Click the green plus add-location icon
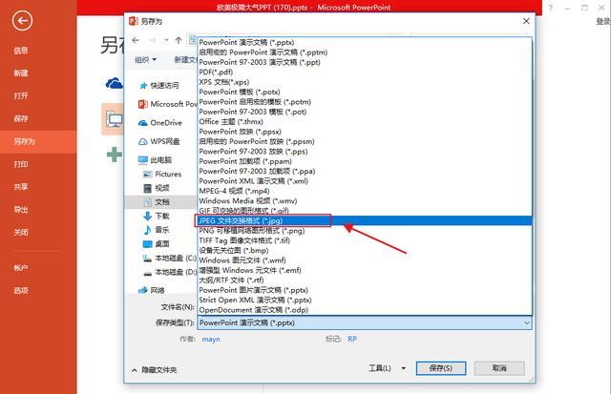611x394 pixels. pos(115,155)
